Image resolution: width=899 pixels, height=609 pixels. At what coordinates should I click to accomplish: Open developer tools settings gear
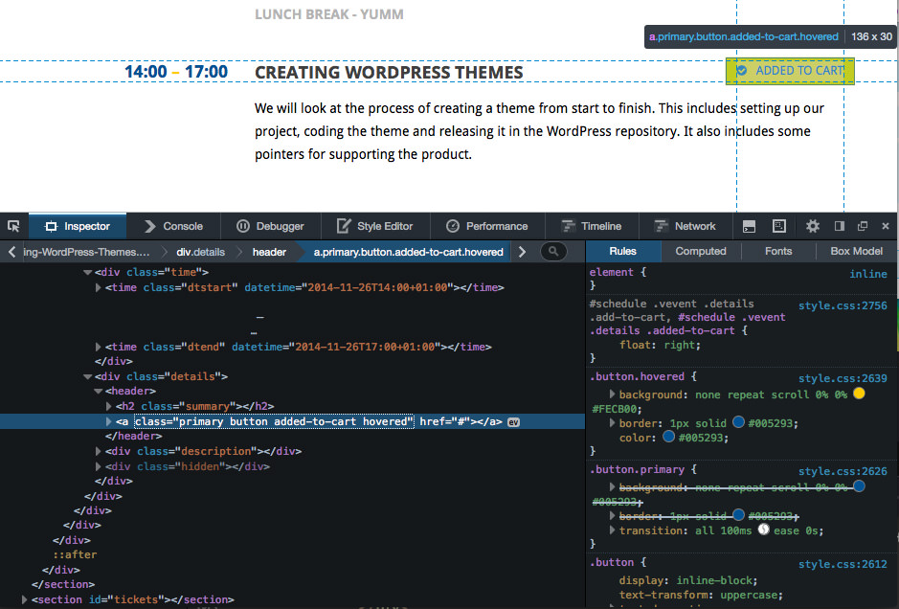[x=813, y=226]
